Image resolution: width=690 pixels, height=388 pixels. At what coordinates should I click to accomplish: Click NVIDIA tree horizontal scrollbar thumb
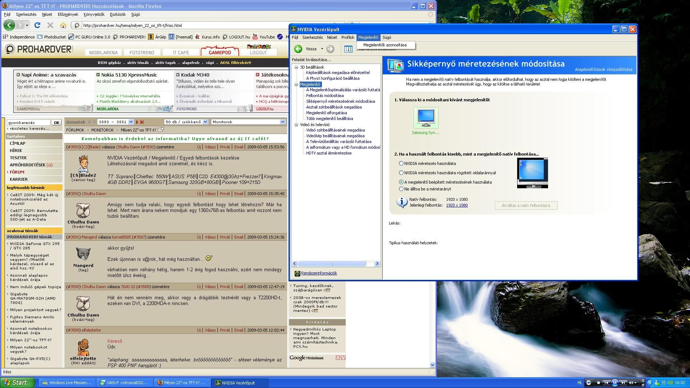pyautogui.click(x=332, y=264)
